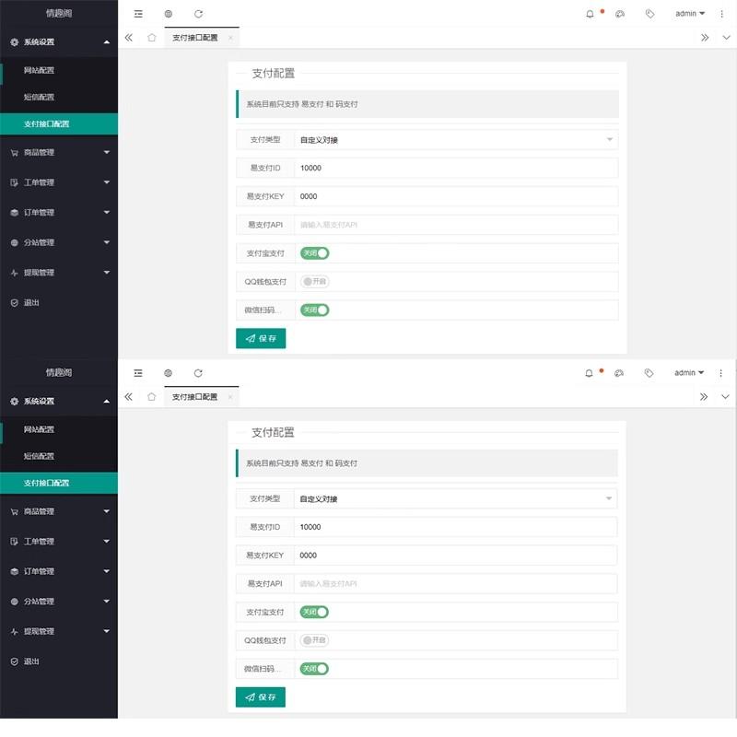Click the refresh icon in the lower header
737x737 pixels.
click(x=198, y=373)
